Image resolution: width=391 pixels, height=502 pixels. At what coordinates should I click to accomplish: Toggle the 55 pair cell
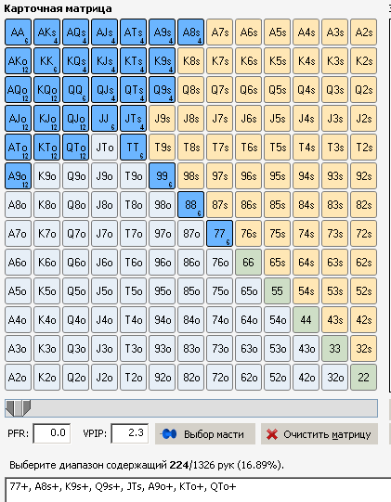pos(277,291)
